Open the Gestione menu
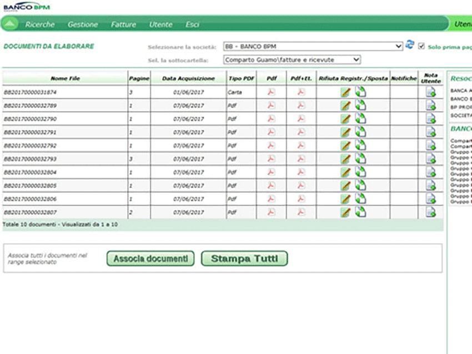Viewport: 472px width, 354px height. (x=83, y=24)
